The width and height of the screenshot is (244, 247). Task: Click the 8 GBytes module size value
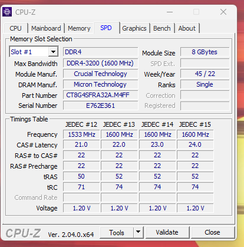[x=205, y=52]
